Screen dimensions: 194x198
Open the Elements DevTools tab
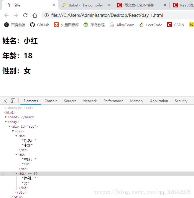tap(31, 101)
